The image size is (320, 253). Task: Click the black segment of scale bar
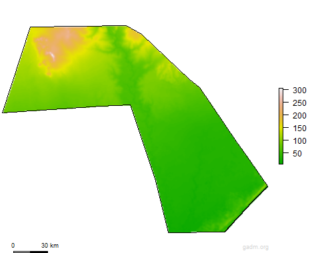pos(39,252)
